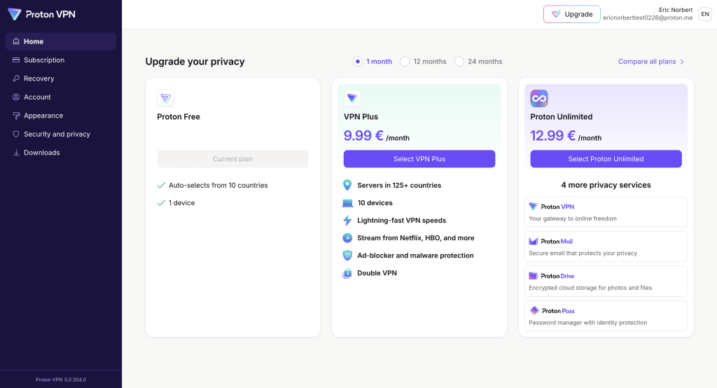
Task: Click checkmark beside Auto-selects from 10 countries
Action: click(x=161, y=186)
